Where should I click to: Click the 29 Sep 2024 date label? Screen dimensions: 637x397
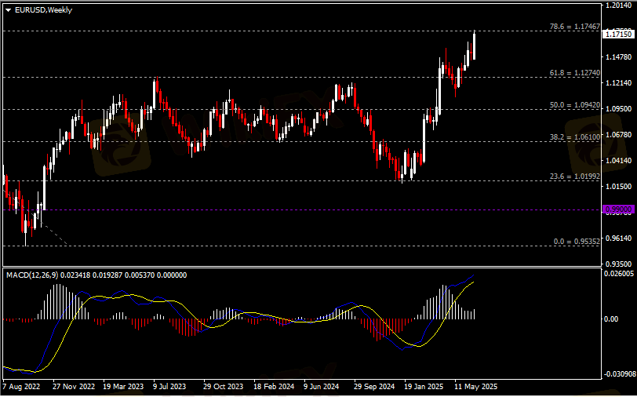[x=373, y=387]
